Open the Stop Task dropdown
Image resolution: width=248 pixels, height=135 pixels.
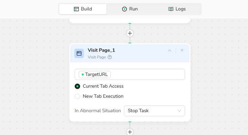pyautogui.click(x=154, y=111)
